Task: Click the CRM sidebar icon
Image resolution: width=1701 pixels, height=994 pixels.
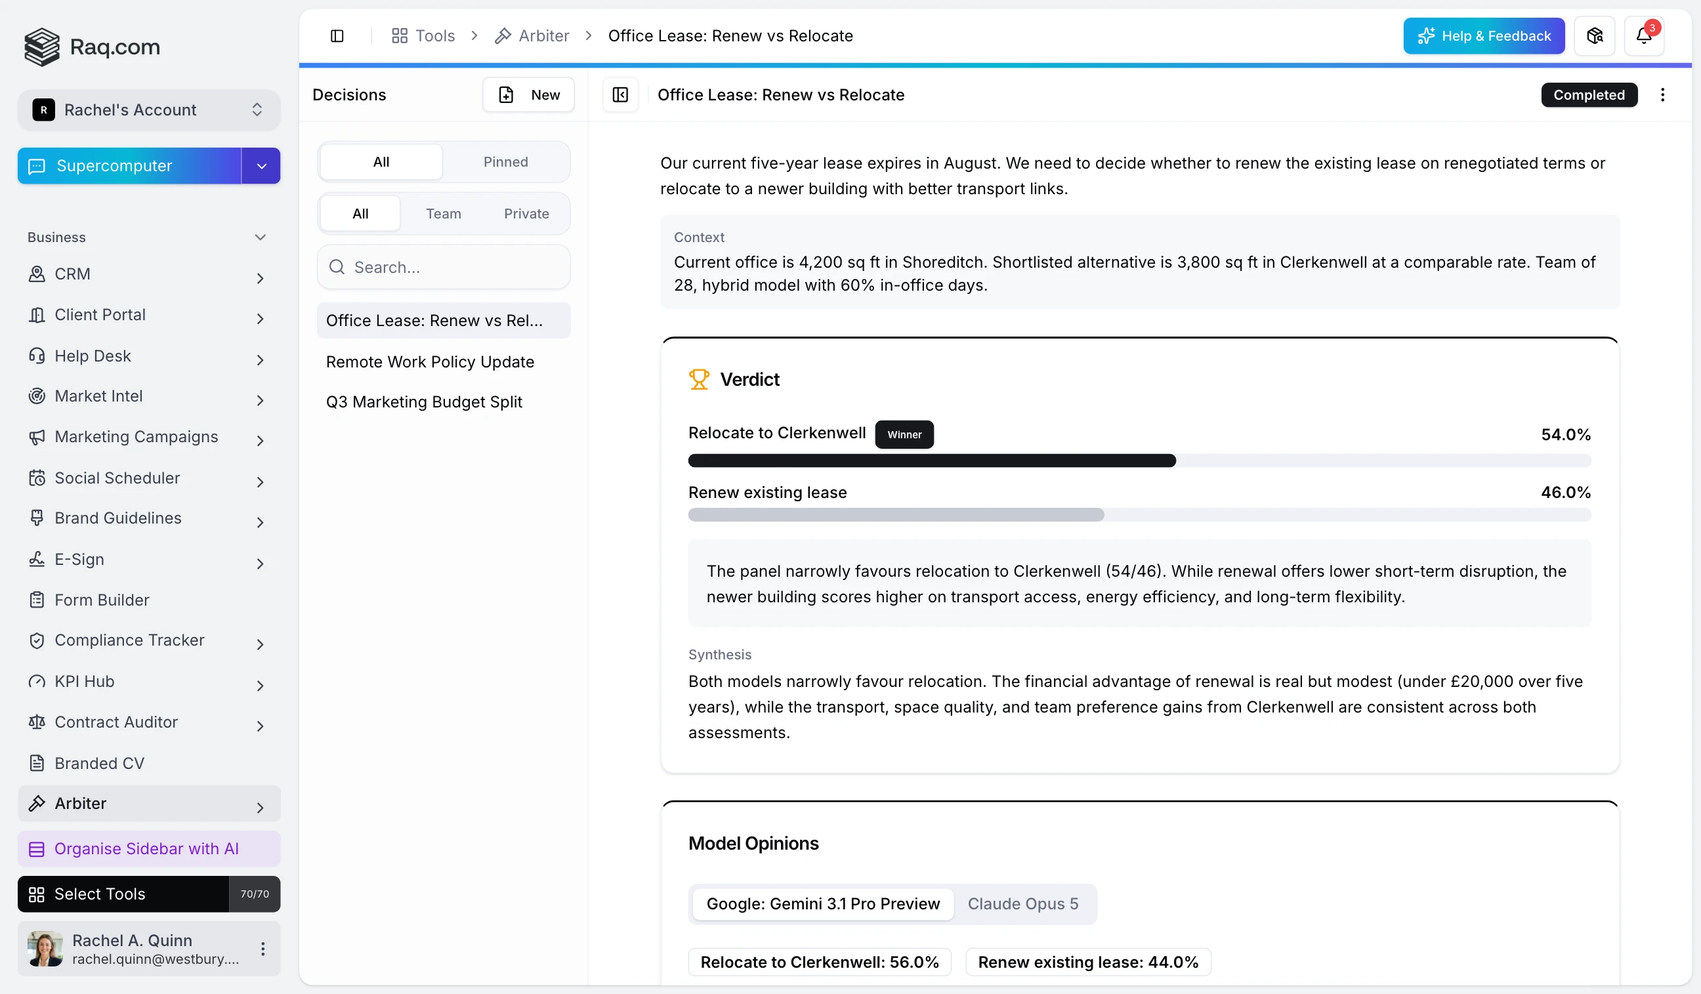Action: pyautogui.click(x=37, y=274)
